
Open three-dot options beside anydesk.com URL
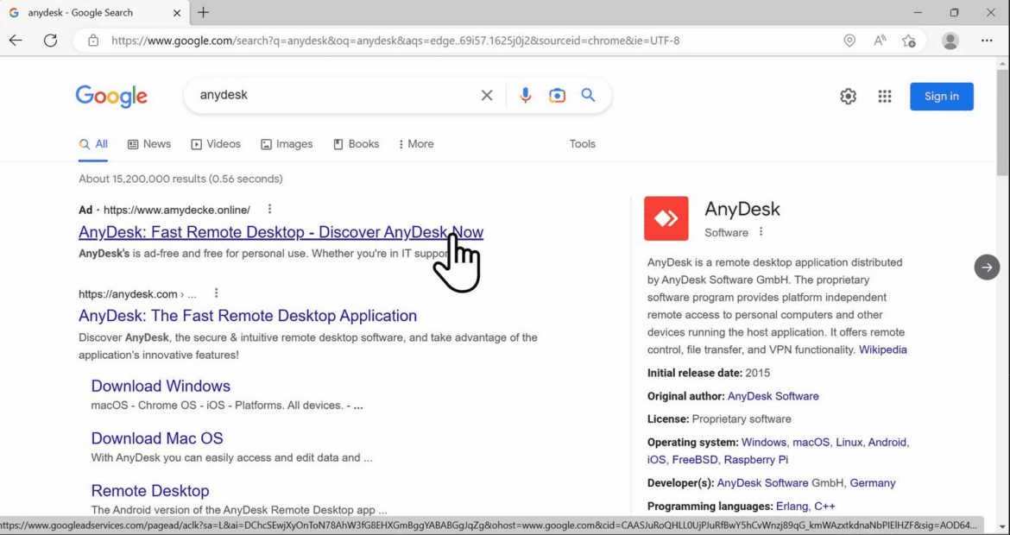[217, 293]
